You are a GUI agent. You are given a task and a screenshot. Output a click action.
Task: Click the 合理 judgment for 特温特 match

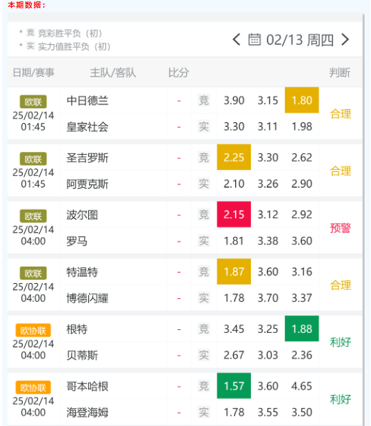[x=341, y=285]
